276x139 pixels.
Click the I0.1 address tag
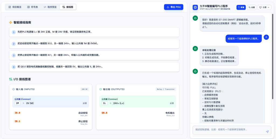click(18, 121)
